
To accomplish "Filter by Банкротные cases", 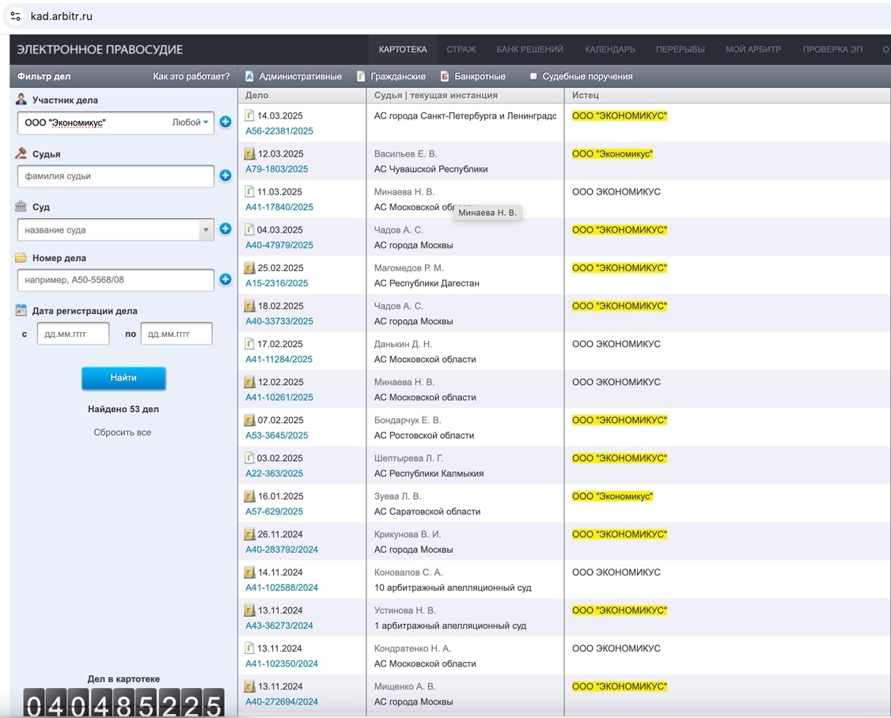I will click(x=480, y=76).
